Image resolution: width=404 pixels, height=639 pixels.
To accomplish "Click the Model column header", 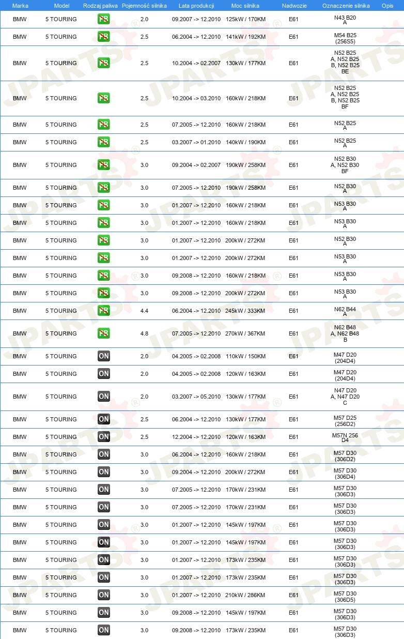I will (61, 6).
